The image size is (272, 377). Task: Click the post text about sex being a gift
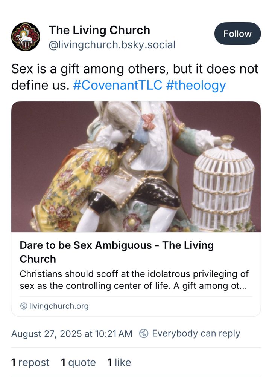pos(135,77)
